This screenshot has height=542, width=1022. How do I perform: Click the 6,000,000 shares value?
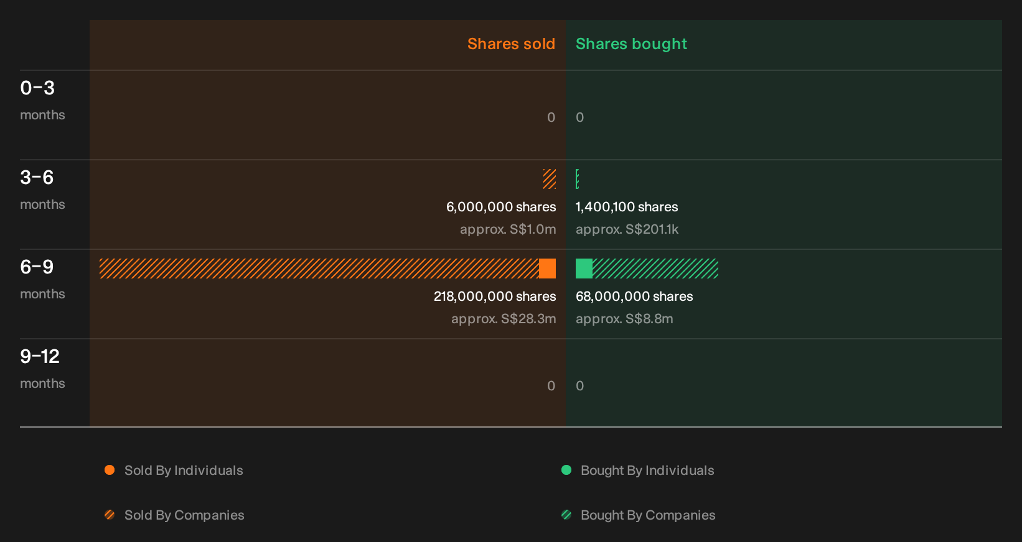tap(501, 207)
